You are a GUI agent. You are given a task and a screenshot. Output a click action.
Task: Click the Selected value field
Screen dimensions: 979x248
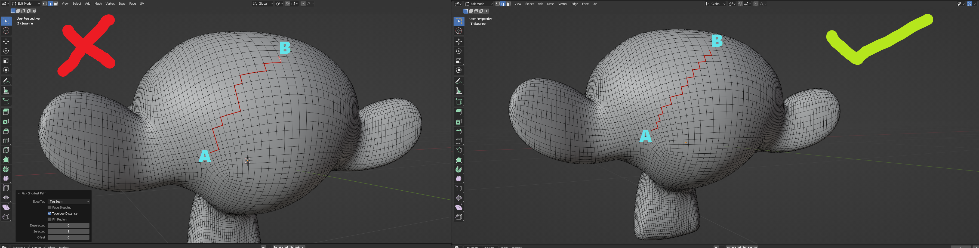point(68,231)
